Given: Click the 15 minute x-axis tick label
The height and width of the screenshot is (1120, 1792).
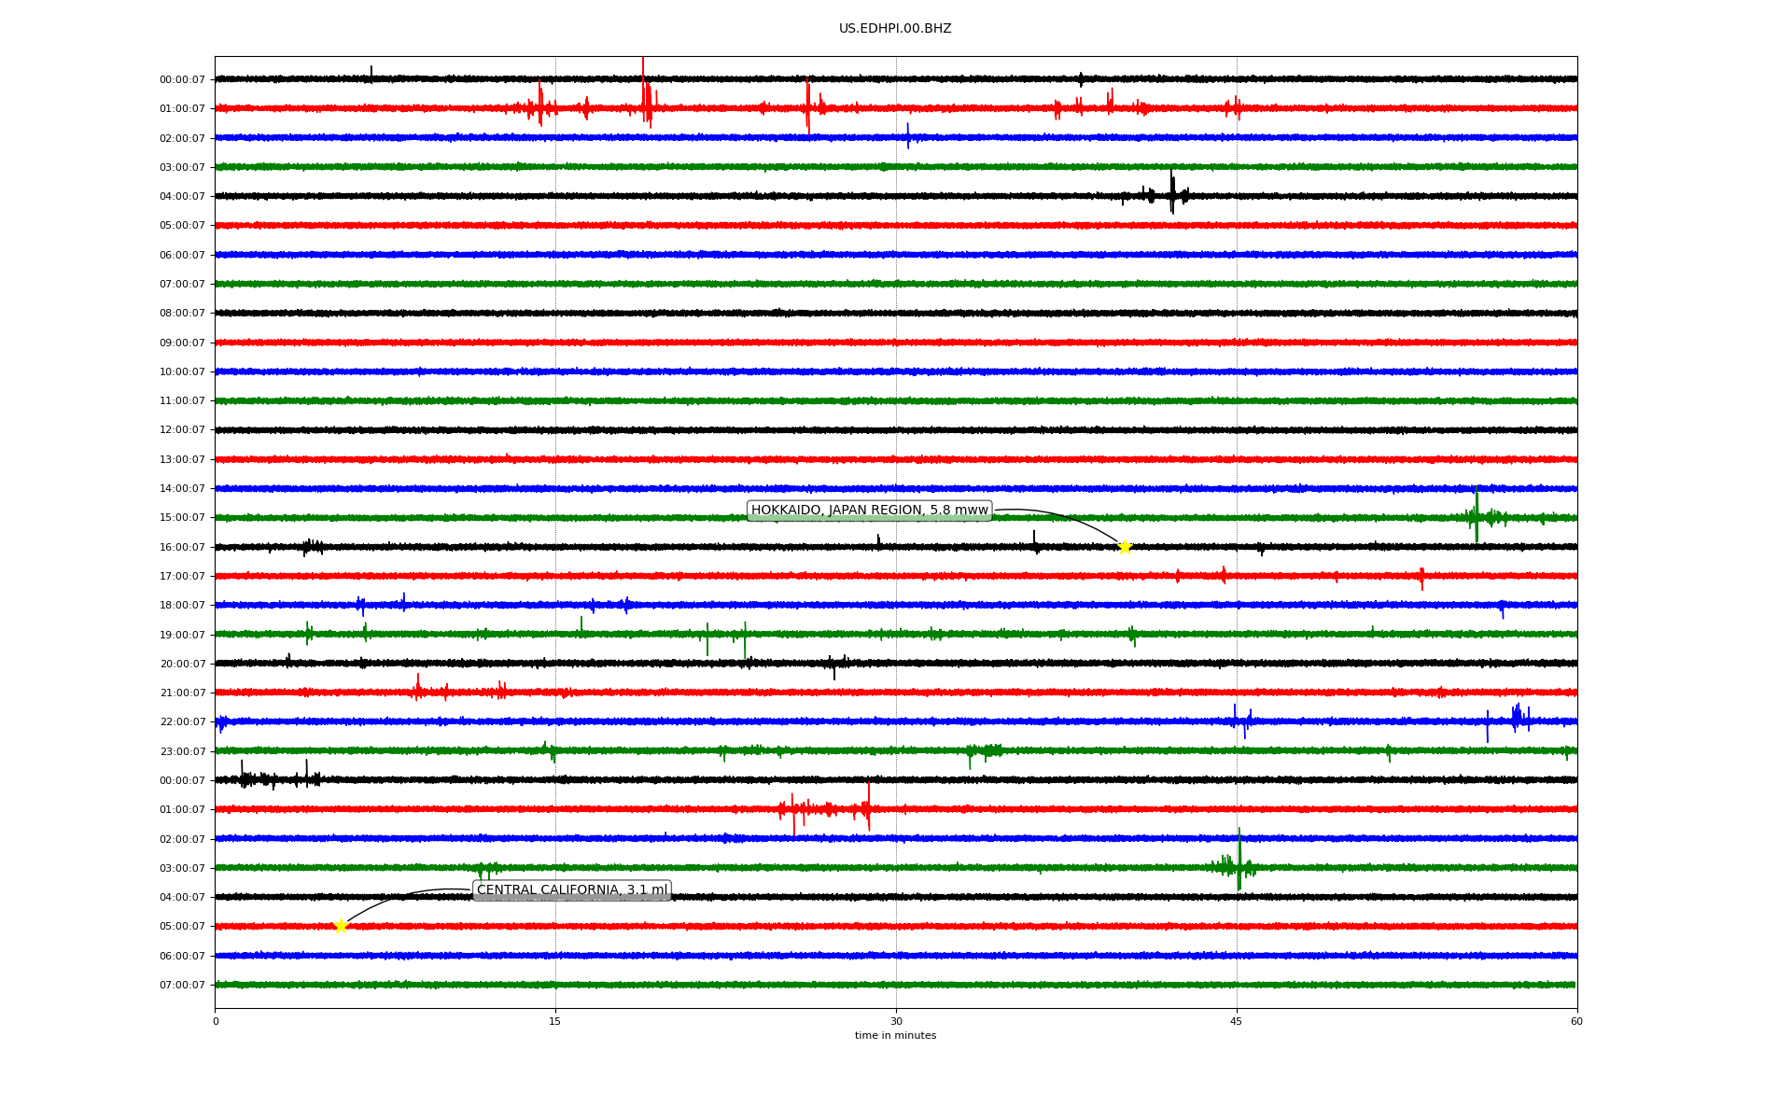Looking at the screenshot, I should pyautogui.click(x=555, y=1021).
